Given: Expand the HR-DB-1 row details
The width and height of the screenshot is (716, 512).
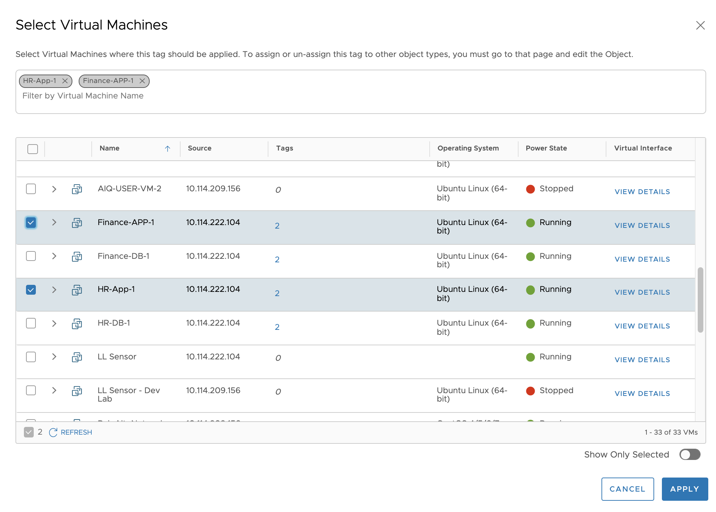Looking at the screenshot, I should point(54,324).
